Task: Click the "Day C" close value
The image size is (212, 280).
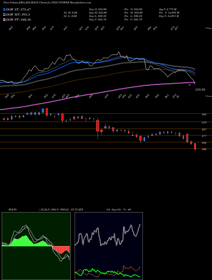Action: [x=98, y=20]
